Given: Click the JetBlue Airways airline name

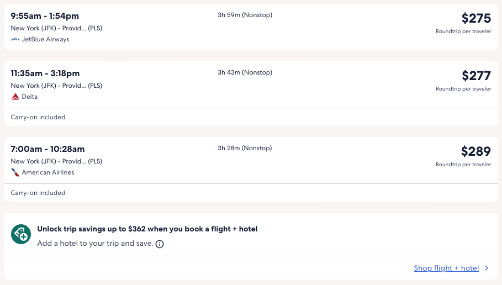Looking at the screenshot, I should 45,40.
